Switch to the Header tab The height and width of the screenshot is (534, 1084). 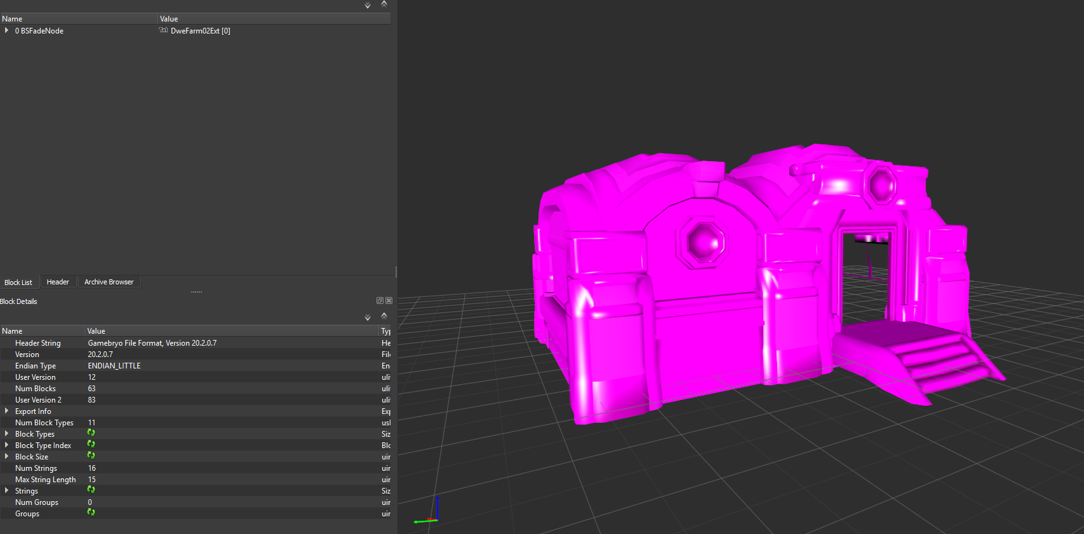point(58,282)
